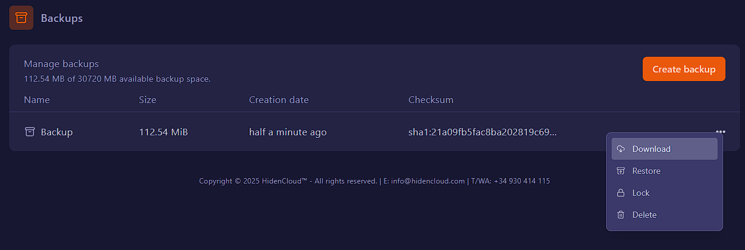Click the Name column header
This screenshot has width=745, height=250.
pyautogui.click(x=37, y=99)
